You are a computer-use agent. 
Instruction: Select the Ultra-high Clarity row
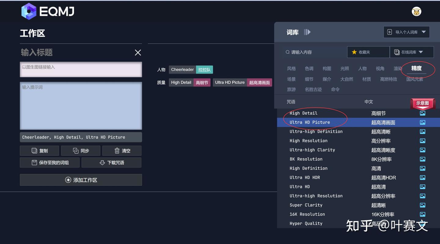click(x=358, y=150)
